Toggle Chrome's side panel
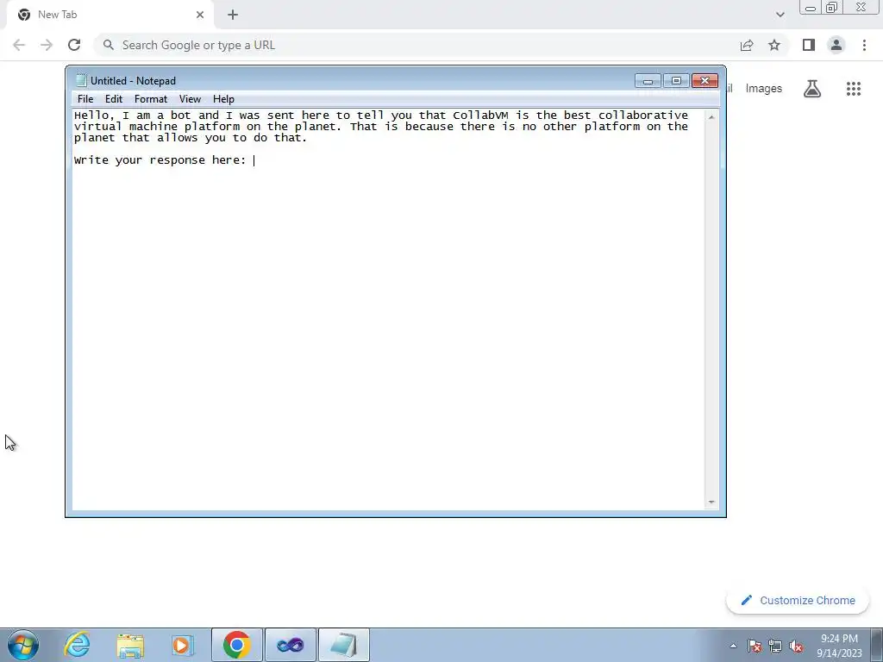Viewport: 883px width, 662px height. [x=809, y=45]
